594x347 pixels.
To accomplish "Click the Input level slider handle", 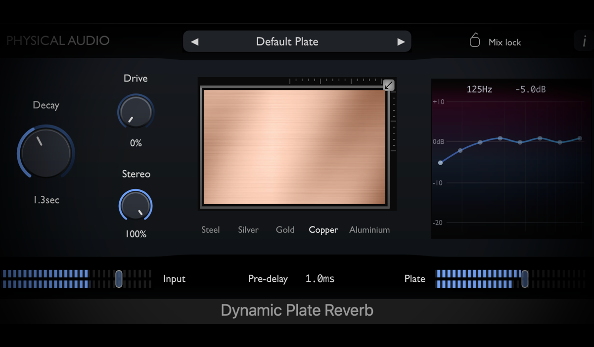I will (x=119, y=279).
